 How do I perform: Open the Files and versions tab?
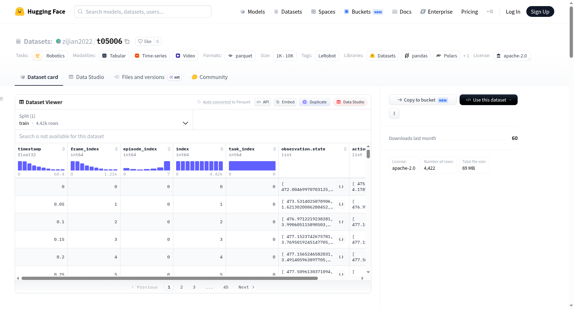pos(147,77)
